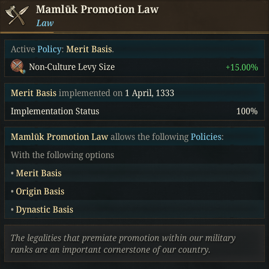The height and width of the screenshot is (269, 269).
Task: Click the Implementation Status row label
Action: pyautogui.click(x=55, y=111)
